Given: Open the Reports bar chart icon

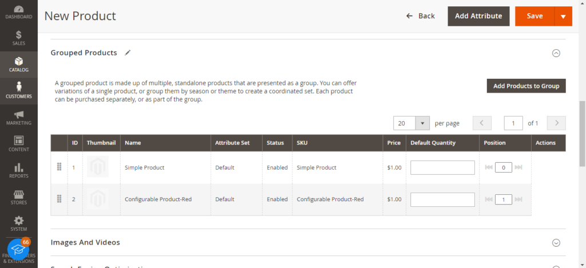Looking at the screenshot, I should 19,171.
